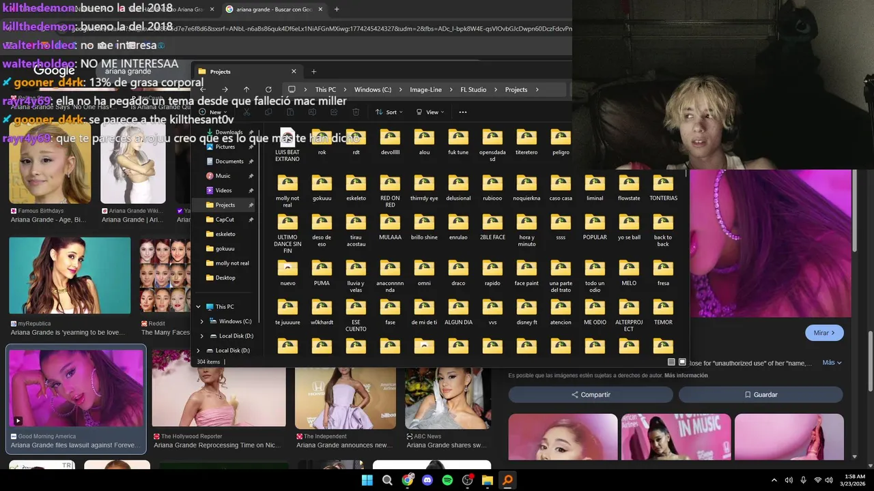
Task: Open Music in Explorer sidebar
Action: (223, 176)
